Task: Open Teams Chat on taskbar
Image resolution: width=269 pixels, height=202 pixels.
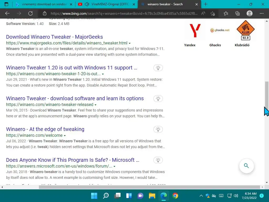Action: click(x=141, y=196)
